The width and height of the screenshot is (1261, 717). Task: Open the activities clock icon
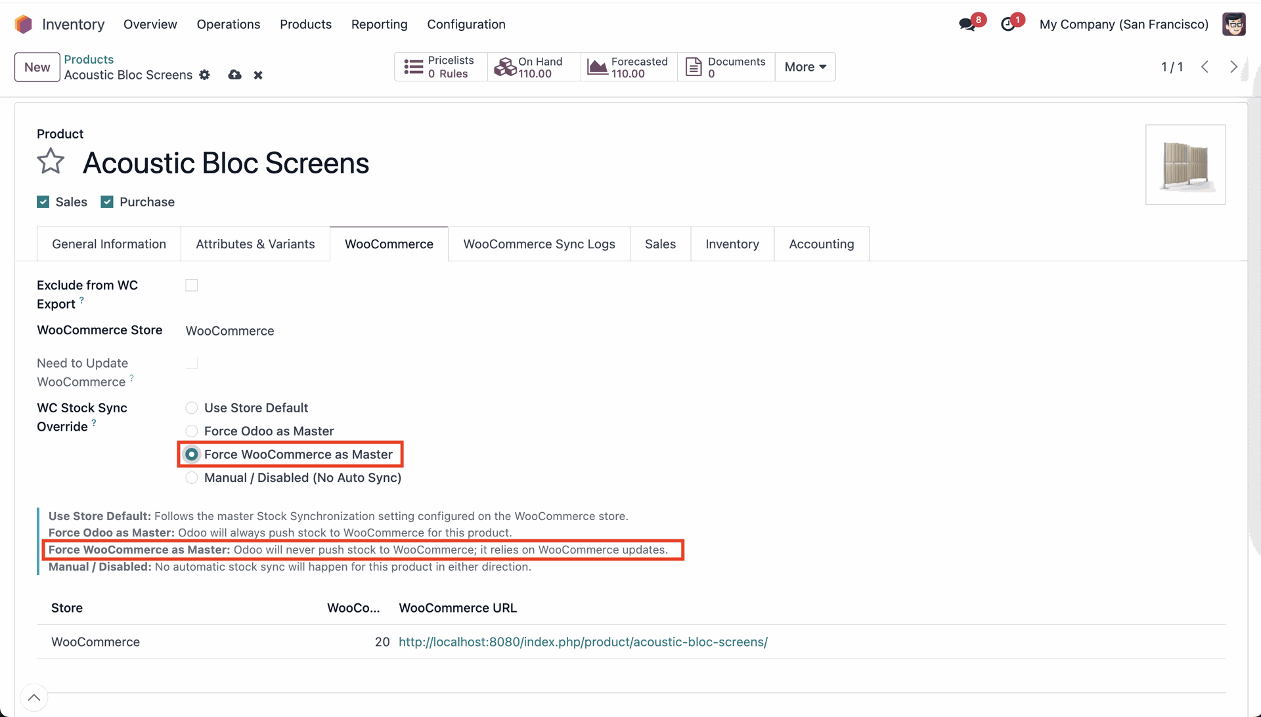pyautogui.click(x=1007, y=24)
